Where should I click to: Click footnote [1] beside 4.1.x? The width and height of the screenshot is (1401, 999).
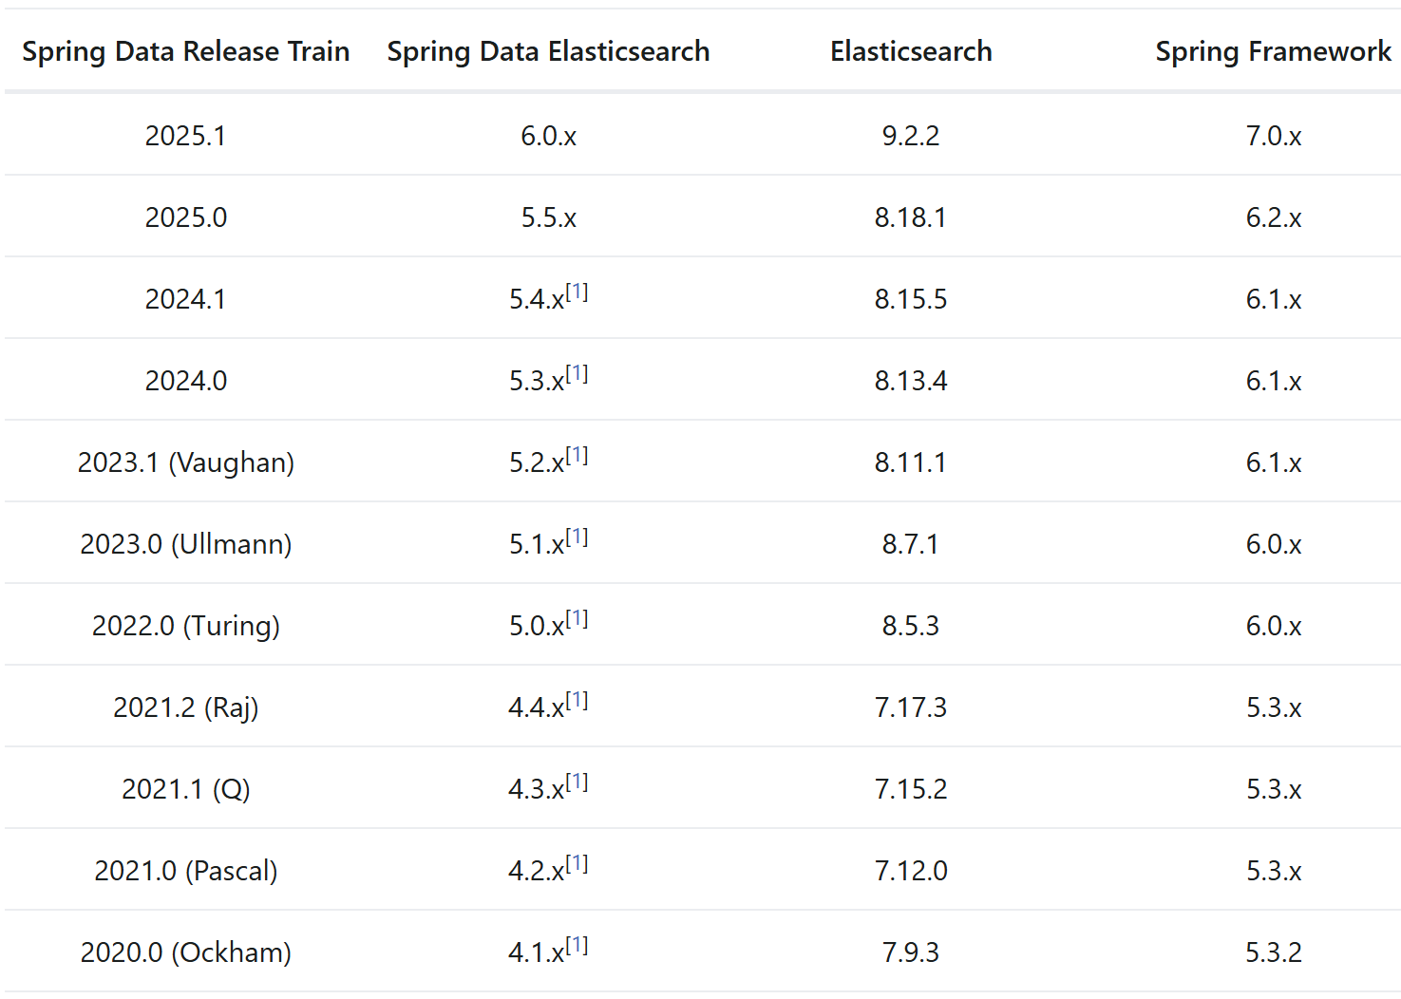(577, 946)
